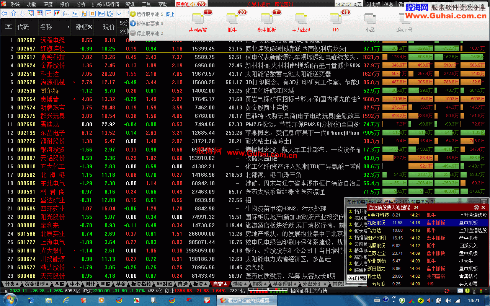Click the mail envelope icon in status bar
490x306 pixels.
[461, 291]
